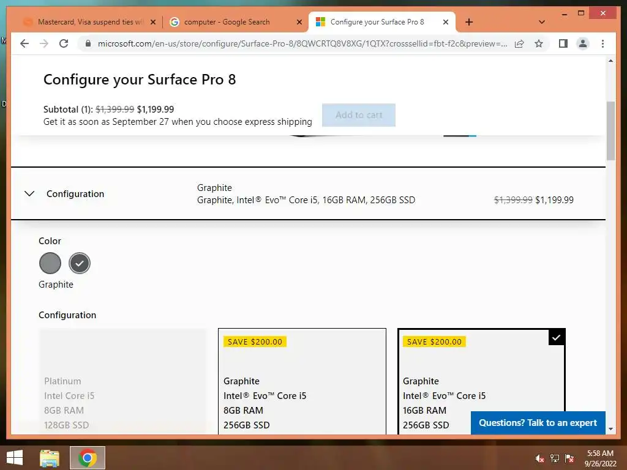Image resolution: width=627 pixels, height=470 pixels.
Task: Click the scrollbar up arrow
Action: coord(610,61)
